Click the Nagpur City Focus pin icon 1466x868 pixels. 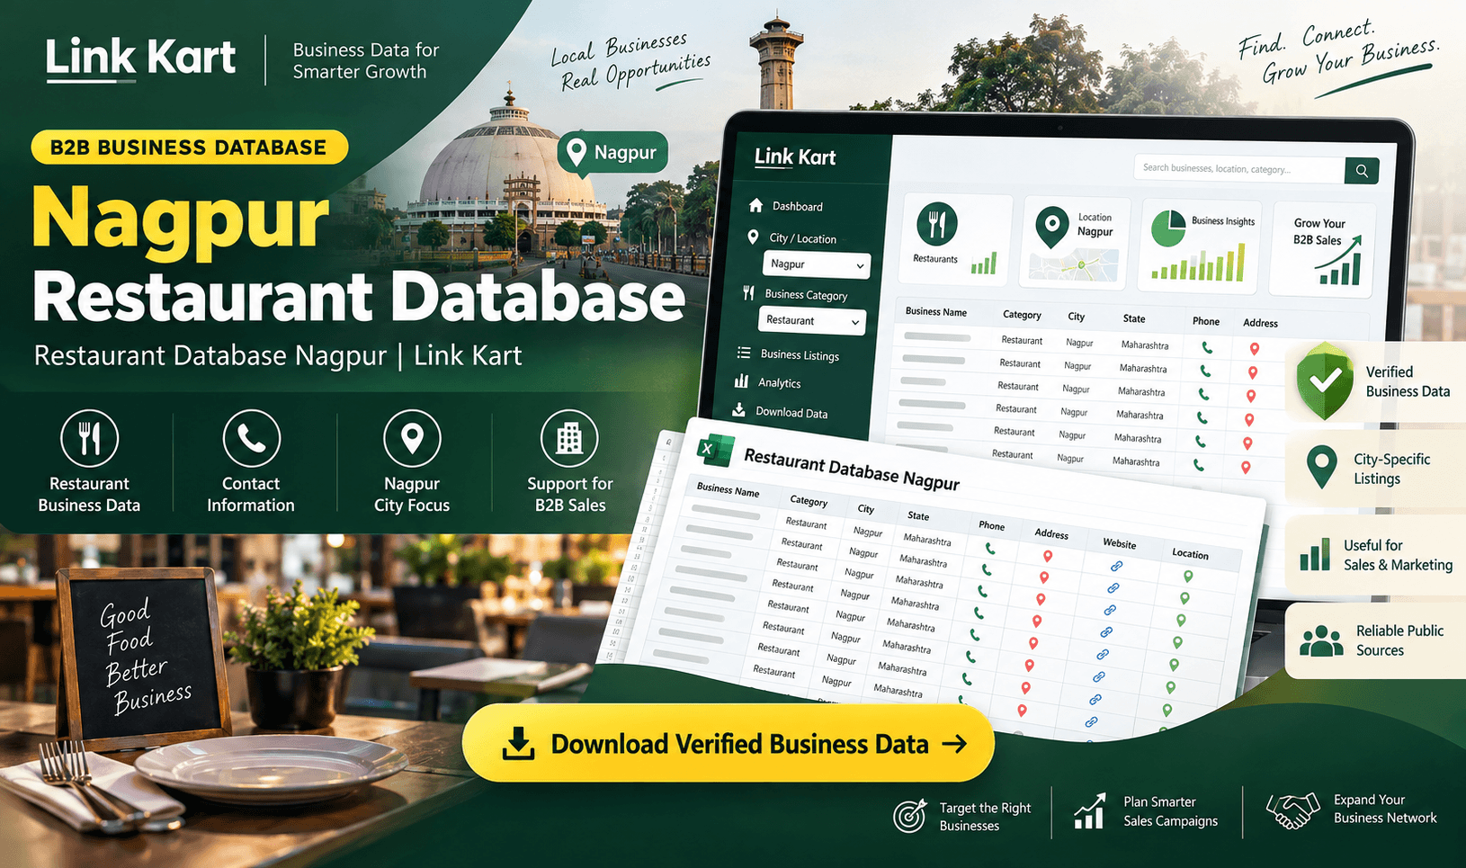click(x=412, y=438)
